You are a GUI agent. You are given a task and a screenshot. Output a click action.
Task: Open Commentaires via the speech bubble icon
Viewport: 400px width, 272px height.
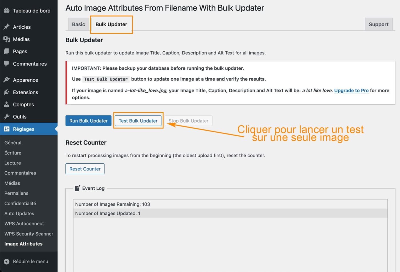click(x=7, y=64)
